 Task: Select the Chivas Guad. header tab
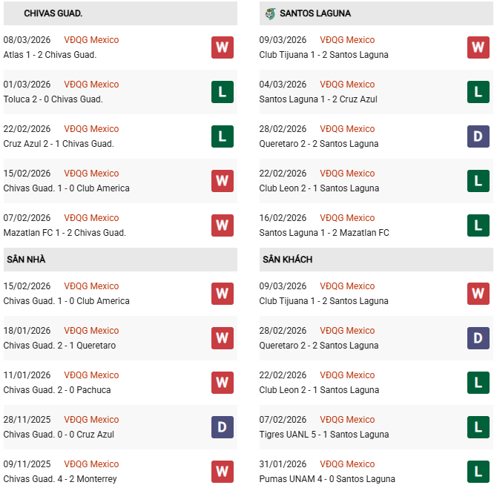pos(53,13)
